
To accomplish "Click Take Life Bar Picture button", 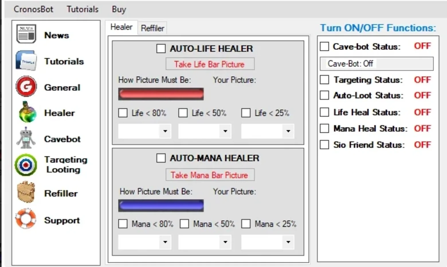I will (x=210, y=64).
